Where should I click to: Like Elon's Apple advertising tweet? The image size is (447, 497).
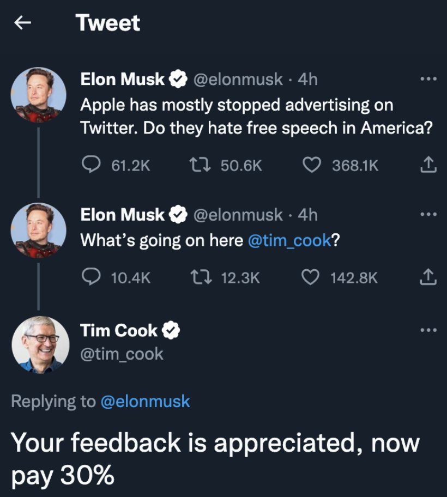click(x=312, y=165)
